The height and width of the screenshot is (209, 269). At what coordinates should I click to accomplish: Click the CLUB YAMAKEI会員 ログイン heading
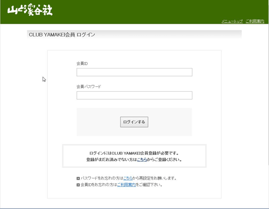62,35
